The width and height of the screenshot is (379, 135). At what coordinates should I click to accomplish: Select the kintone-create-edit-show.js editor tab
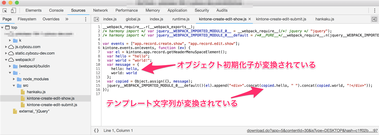click(x=223, y=19)
